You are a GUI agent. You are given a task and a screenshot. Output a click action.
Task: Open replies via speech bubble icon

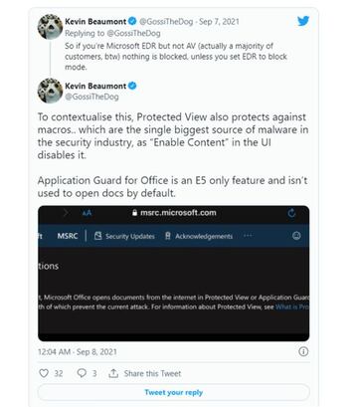[x=82, y=373]
